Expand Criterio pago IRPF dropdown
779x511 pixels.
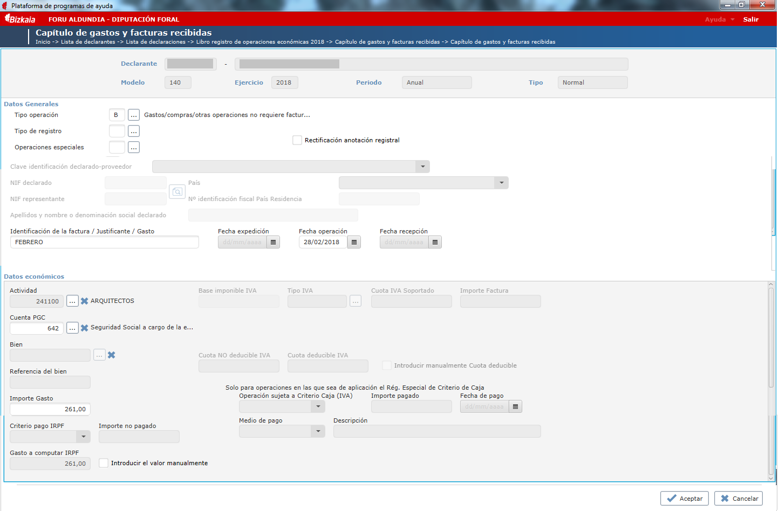(84, 437)
